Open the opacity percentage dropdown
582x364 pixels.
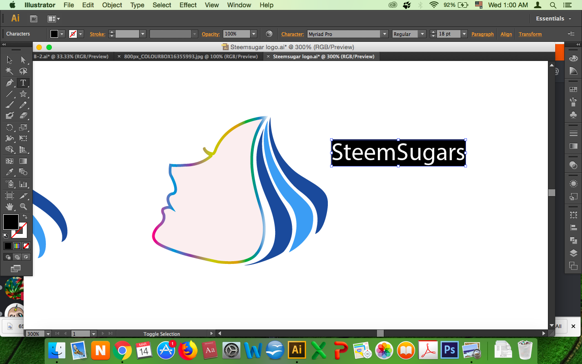(254, 34)
